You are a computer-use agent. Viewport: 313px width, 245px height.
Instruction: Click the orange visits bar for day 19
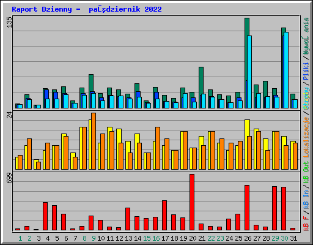tap(185, 150)
